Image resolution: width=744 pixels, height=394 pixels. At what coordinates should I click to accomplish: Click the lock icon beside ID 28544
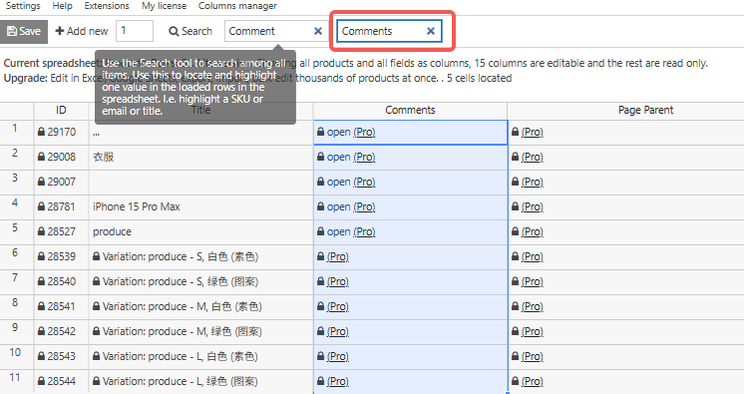coord(41,381)
